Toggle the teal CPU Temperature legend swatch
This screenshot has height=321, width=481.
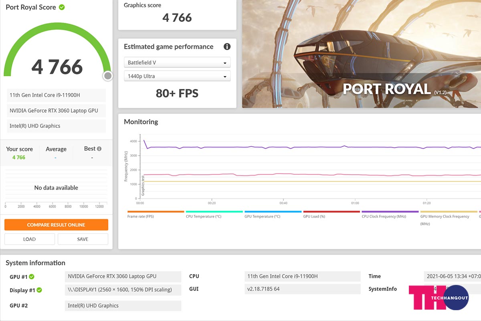[214, 212]
